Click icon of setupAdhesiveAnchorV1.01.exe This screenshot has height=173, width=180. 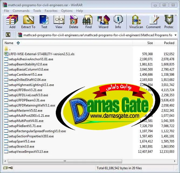coord(6,59)
